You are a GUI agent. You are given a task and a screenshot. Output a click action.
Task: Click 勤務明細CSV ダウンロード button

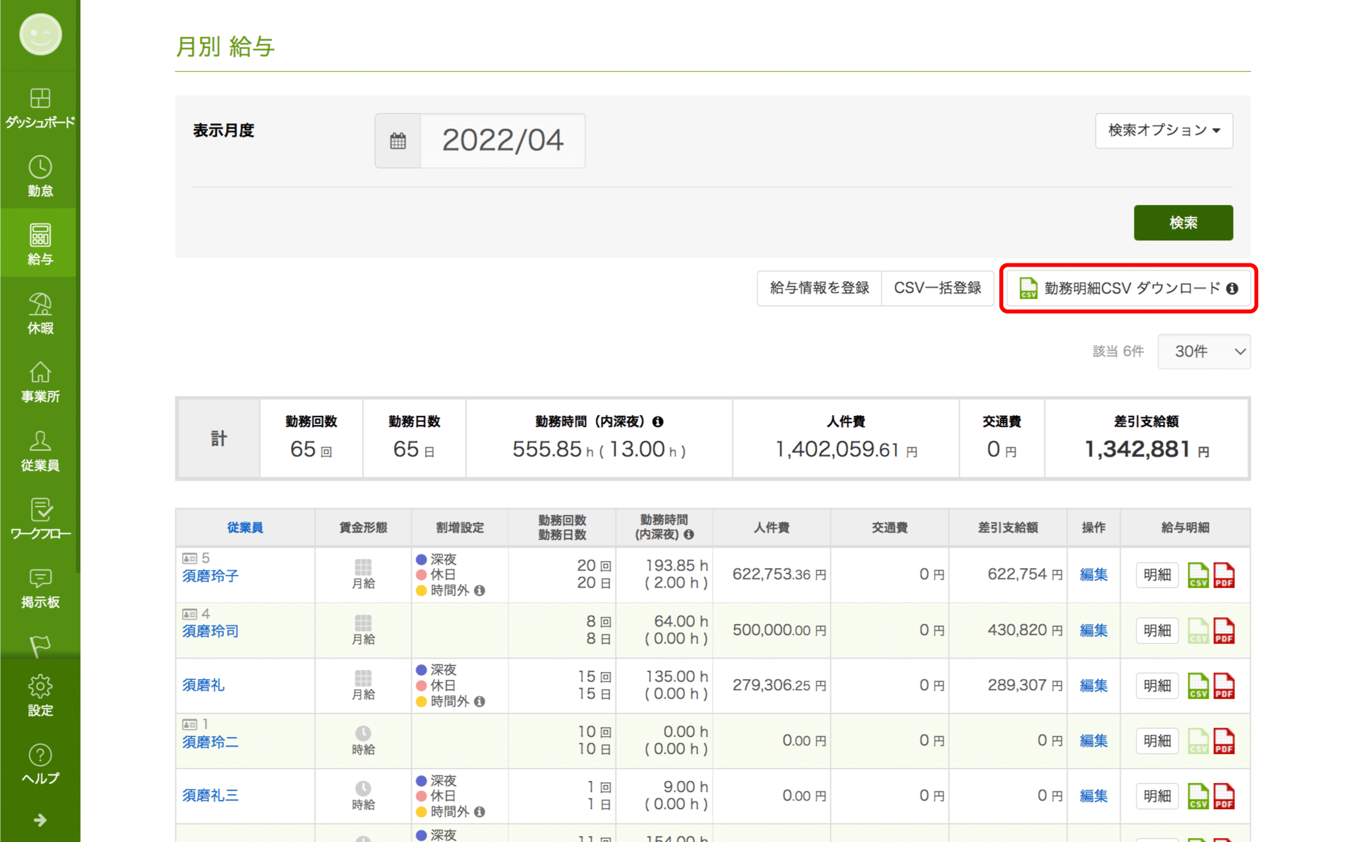point(1128,288)
